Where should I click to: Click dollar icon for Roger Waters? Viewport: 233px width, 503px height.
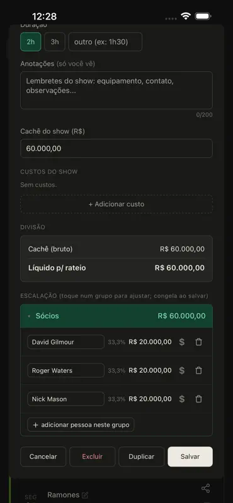tap(182, 370)
